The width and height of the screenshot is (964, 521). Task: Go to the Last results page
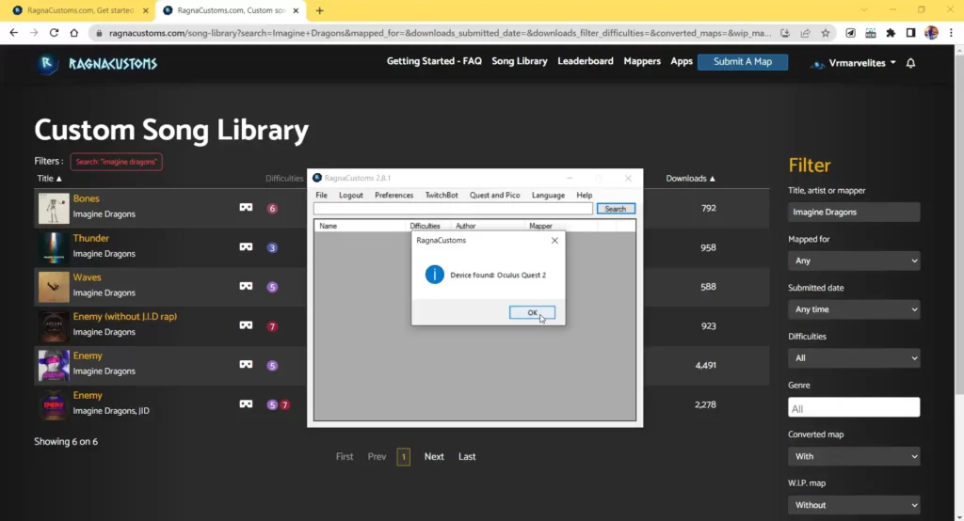(467, 456)
